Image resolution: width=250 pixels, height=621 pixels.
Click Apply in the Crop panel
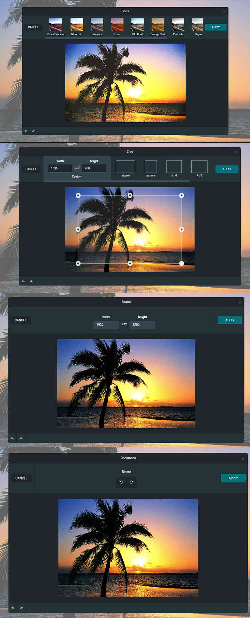227,169
